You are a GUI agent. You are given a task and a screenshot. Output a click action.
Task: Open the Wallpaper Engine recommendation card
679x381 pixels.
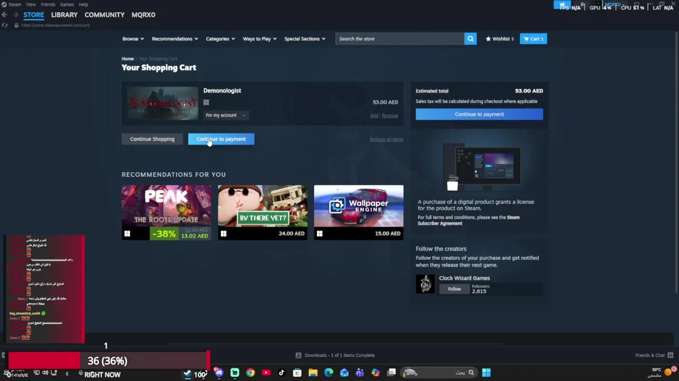click(x=358, y=212)
